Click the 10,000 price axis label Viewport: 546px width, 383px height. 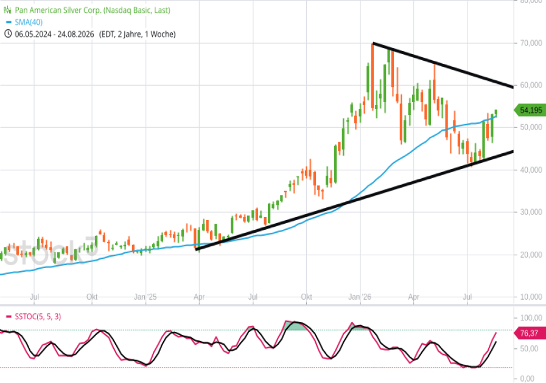tap(531, 297)
